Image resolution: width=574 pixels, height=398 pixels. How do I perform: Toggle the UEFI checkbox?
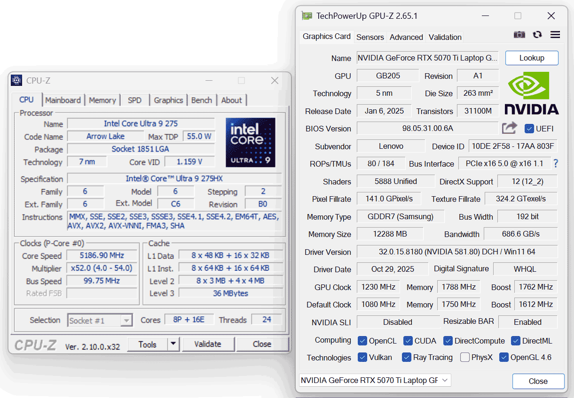tap(529, 129)
